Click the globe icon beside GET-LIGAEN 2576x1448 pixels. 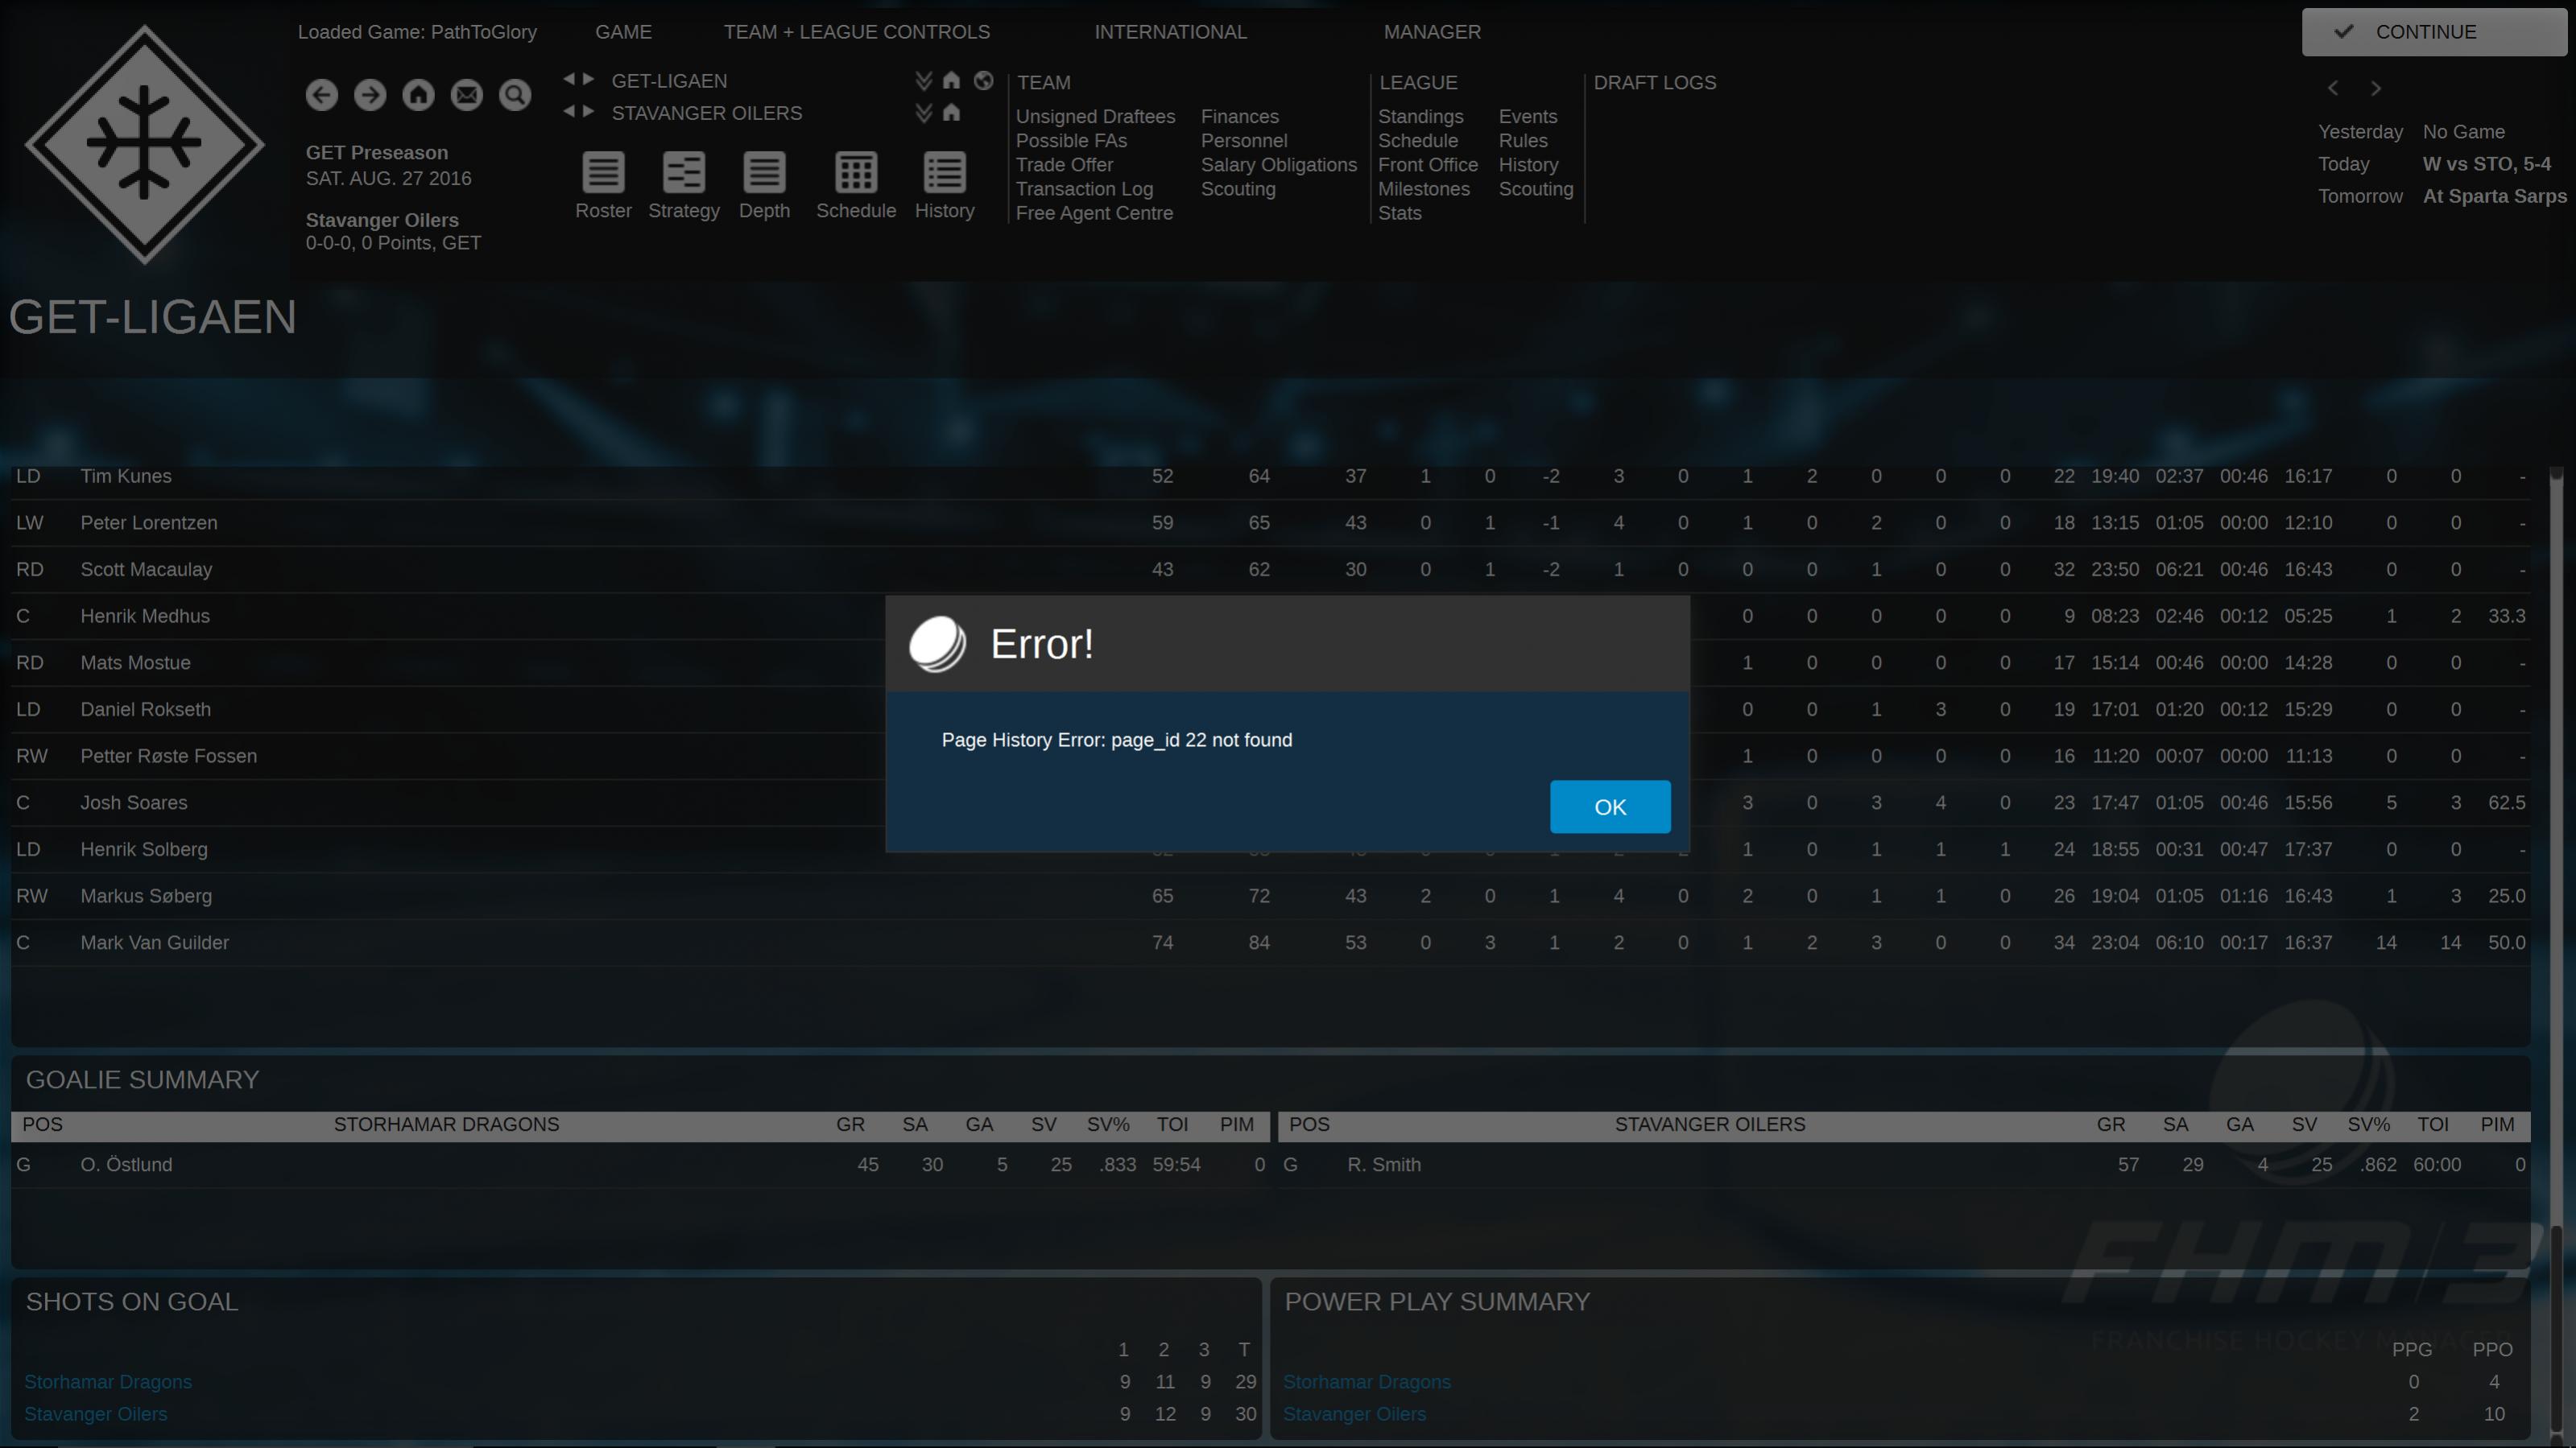(984, 81)
